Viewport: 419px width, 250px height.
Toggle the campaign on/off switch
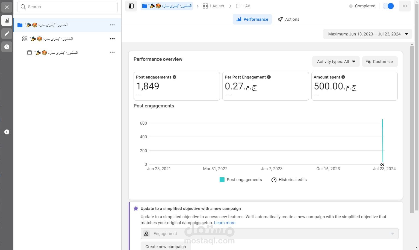388,6
